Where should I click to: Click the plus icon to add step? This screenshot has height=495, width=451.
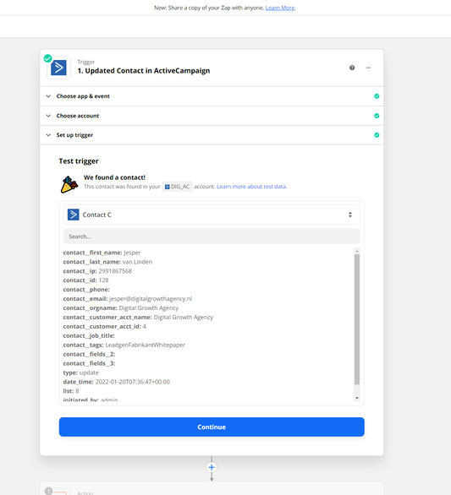212,467
